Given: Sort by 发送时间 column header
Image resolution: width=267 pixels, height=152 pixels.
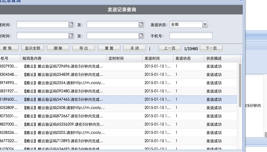Looking at the screenshot, I should (x=158, y=58).
